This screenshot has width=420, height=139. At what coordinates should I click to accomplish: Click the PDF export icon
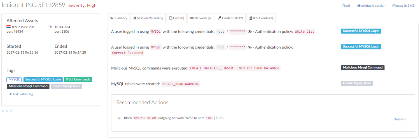click(343, 6)
